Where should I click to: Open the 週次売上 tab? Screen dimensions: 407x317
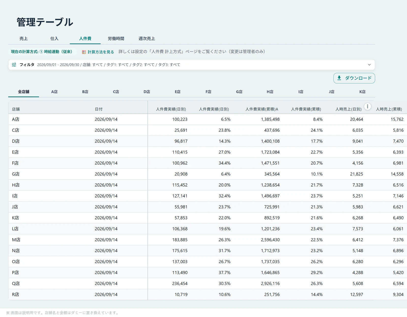147,39
